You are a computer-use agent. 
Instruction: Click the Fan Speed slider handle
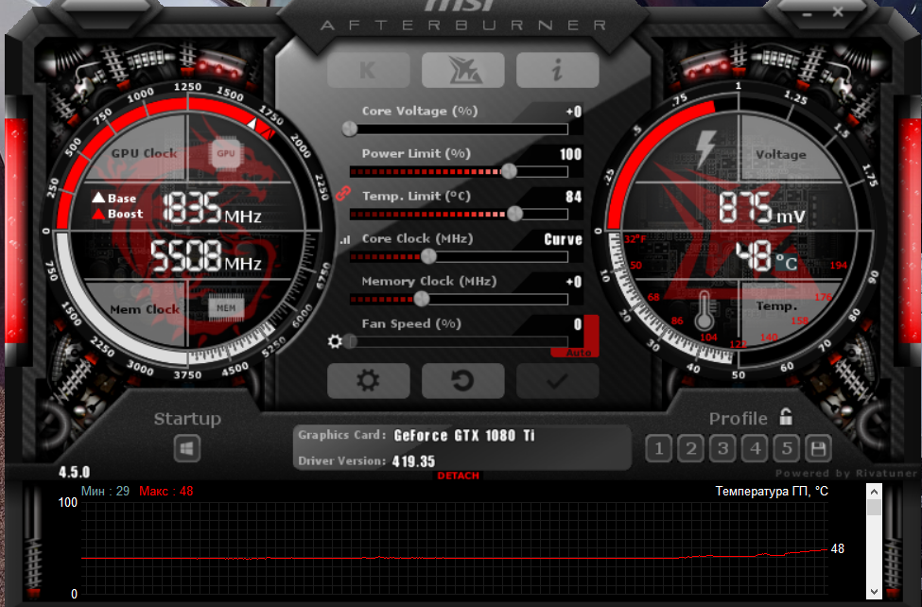coord(351,341)
